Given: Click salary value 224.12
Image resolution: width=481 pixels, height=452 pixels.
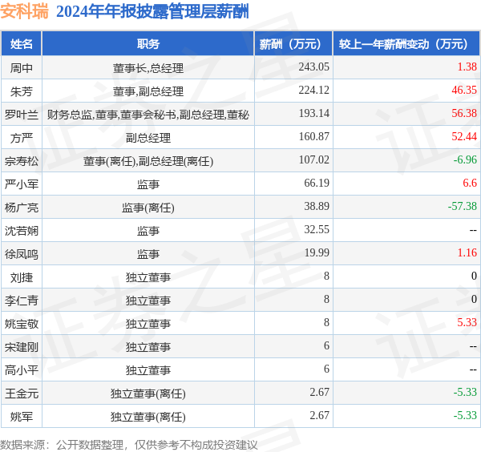Looking at the screenshot, I should point(313,90).
